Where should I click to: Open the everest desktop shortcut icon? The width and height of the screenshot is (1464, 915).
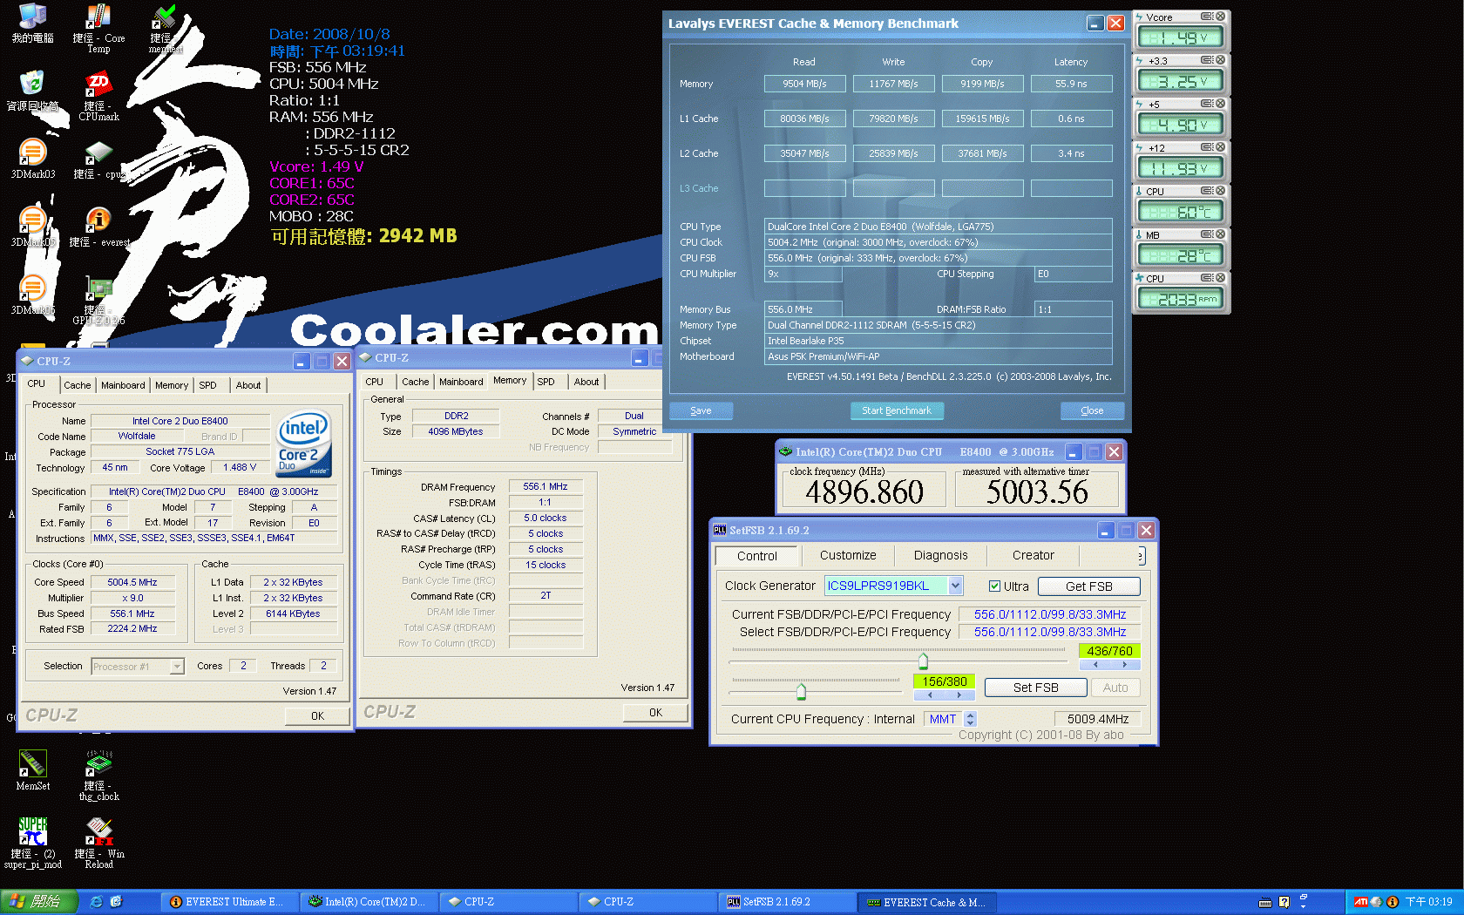point(98,227)
